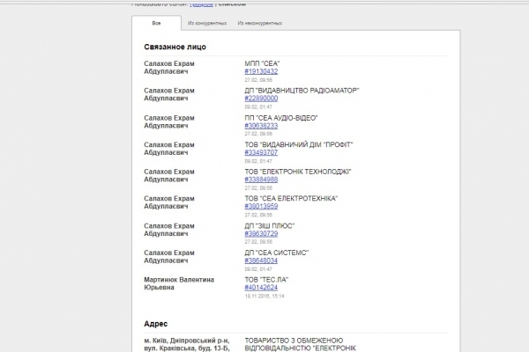Click the "Адрес" section heading
The image size is (529, 352).
click(156, 323)
